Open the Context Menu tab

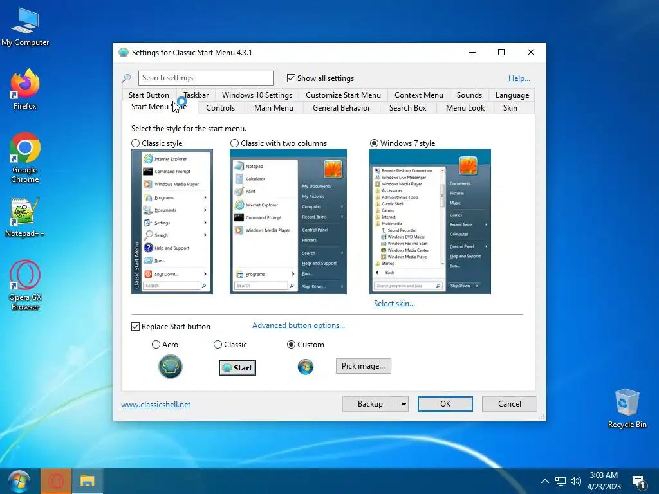418,95
